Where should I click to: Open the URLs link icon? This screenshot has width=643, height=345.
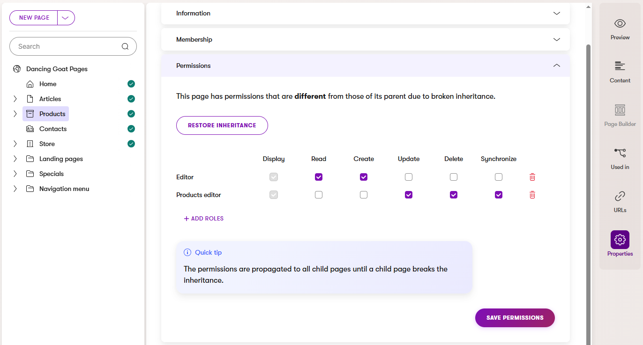coord(620,196)
